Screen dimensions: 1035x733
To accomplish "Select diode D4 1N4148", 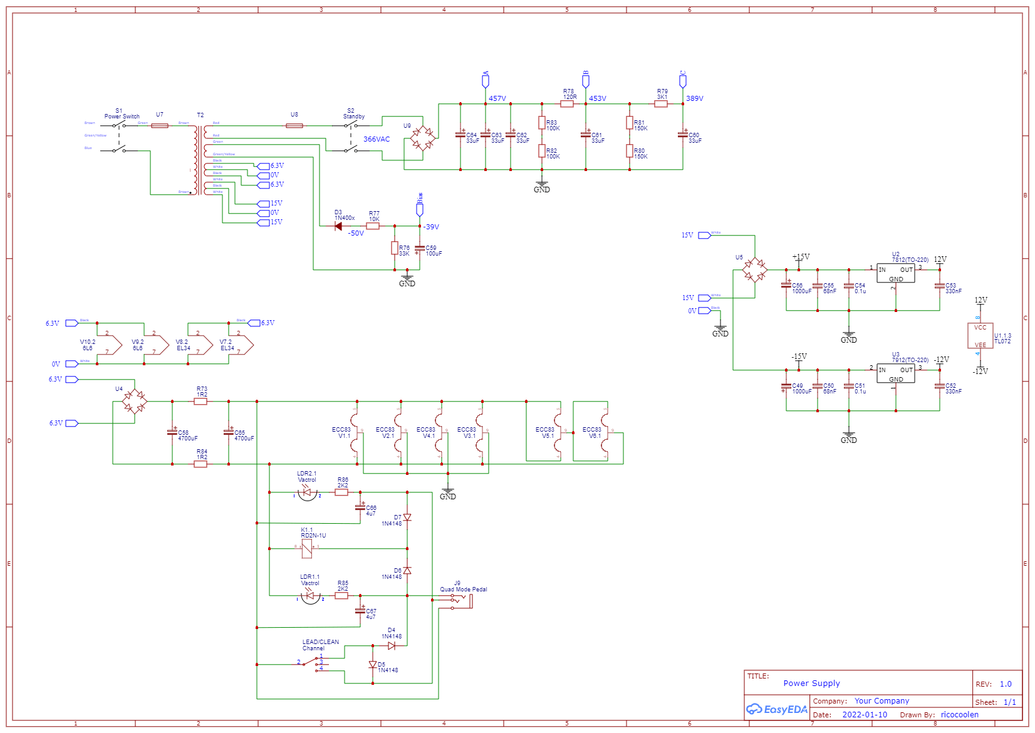I will click(392, 646).
